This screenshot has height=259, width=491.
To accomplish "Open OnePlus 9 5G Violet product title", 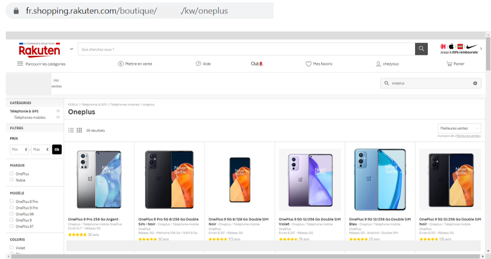I will pyautogui.click(x=310, y=222).
